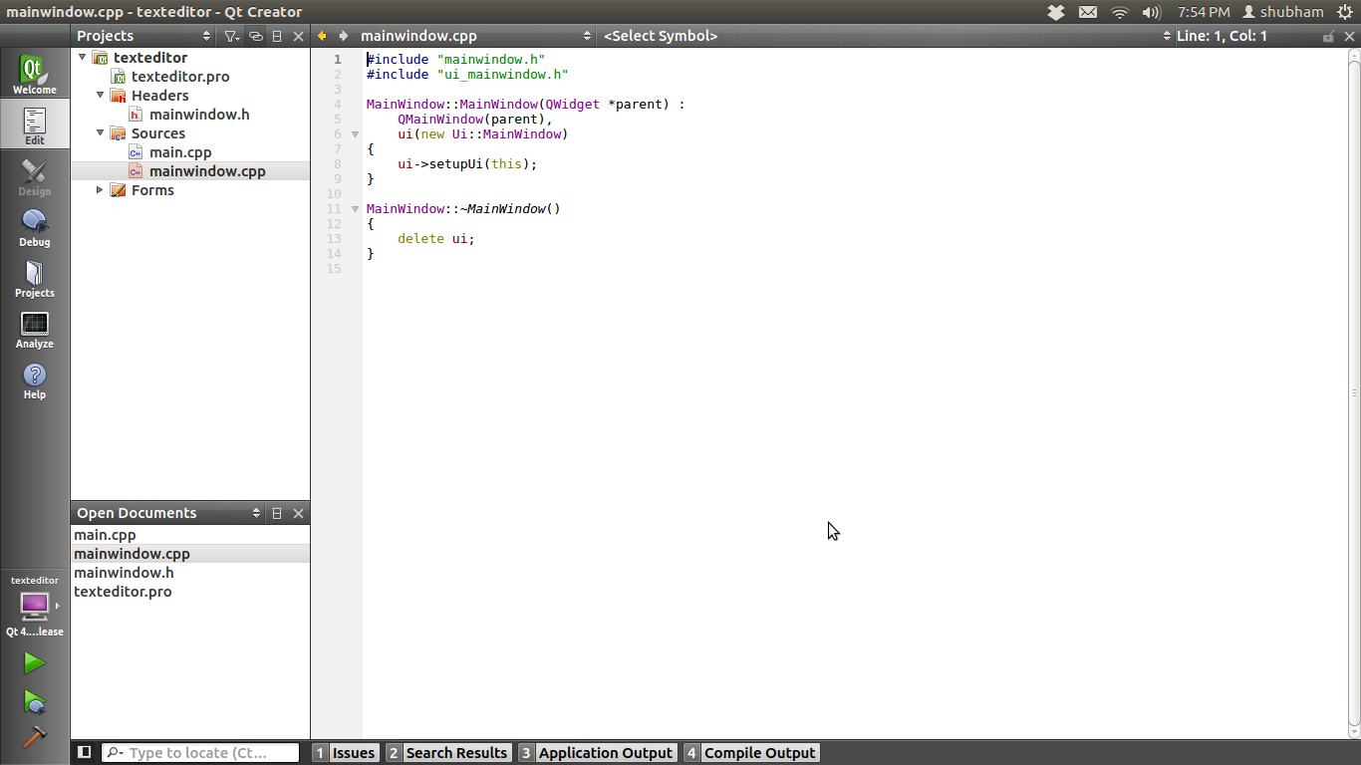The height and width of the screenshot is (765, 1361).
Task: Open the 7:54 PM clock menu
Action: (1204, 12)
